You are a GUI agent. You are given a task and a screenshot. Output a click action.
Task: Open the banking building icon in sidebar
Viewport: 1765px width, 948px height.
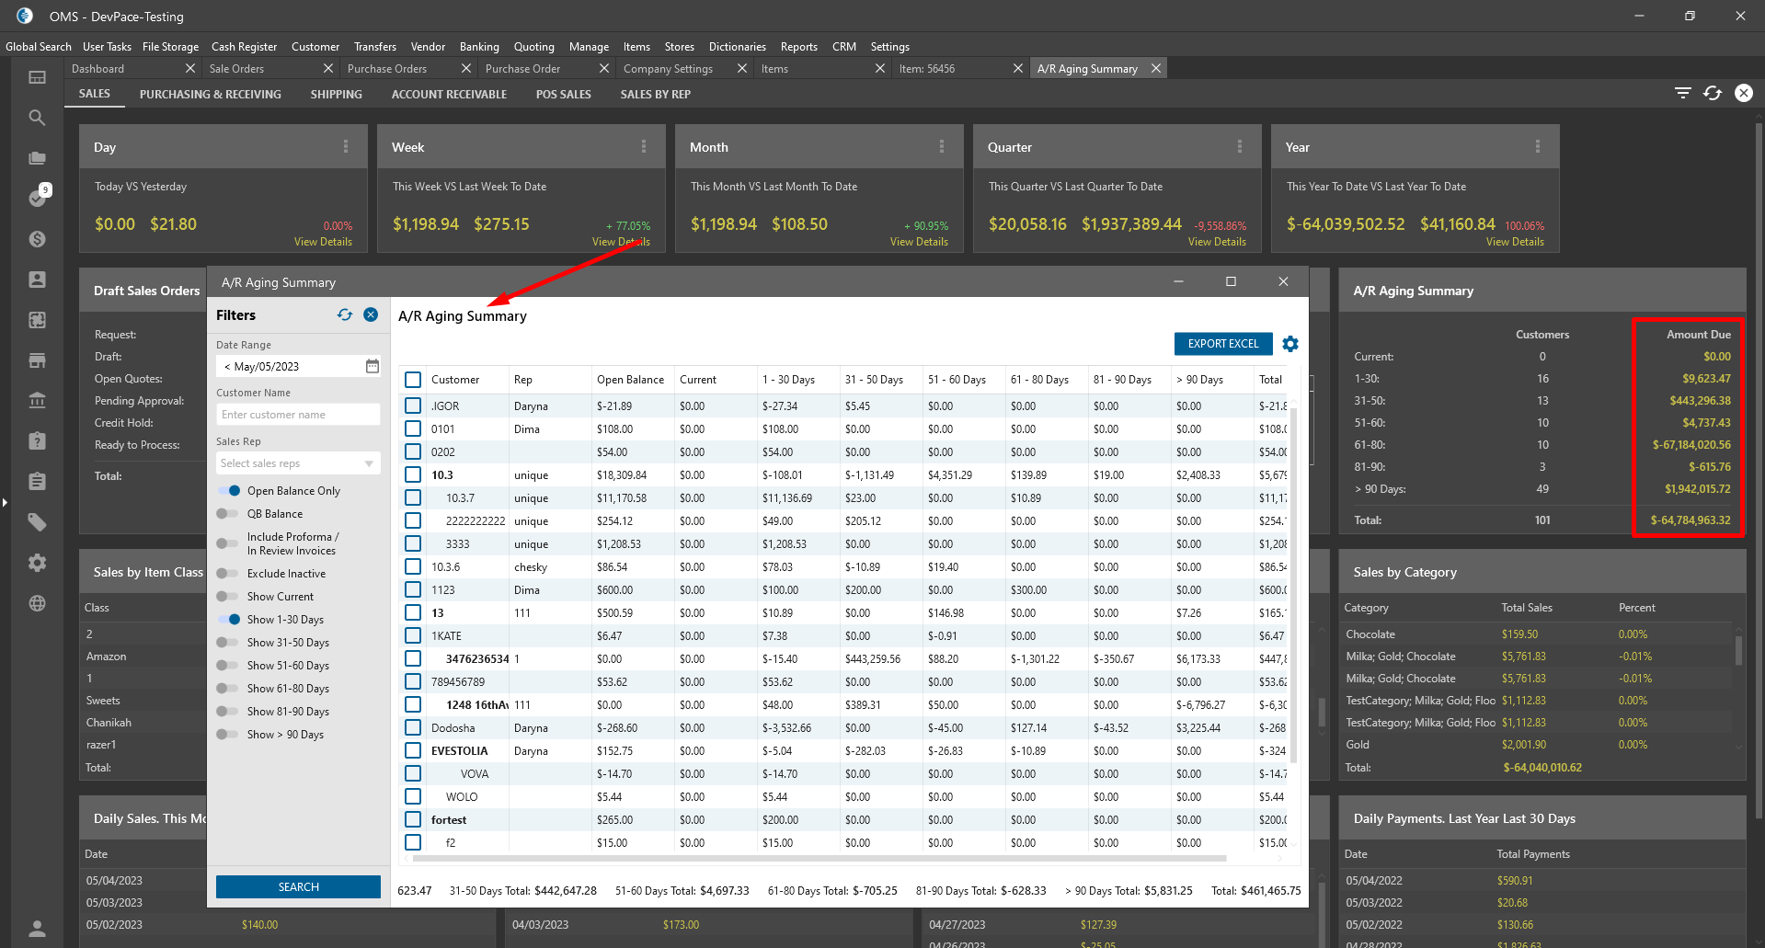[x=37, y=401]
